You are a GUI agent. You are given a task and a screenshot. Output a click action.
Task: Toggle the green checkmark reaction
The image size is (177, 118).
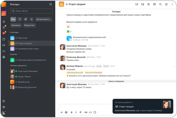tap(69, 32)
